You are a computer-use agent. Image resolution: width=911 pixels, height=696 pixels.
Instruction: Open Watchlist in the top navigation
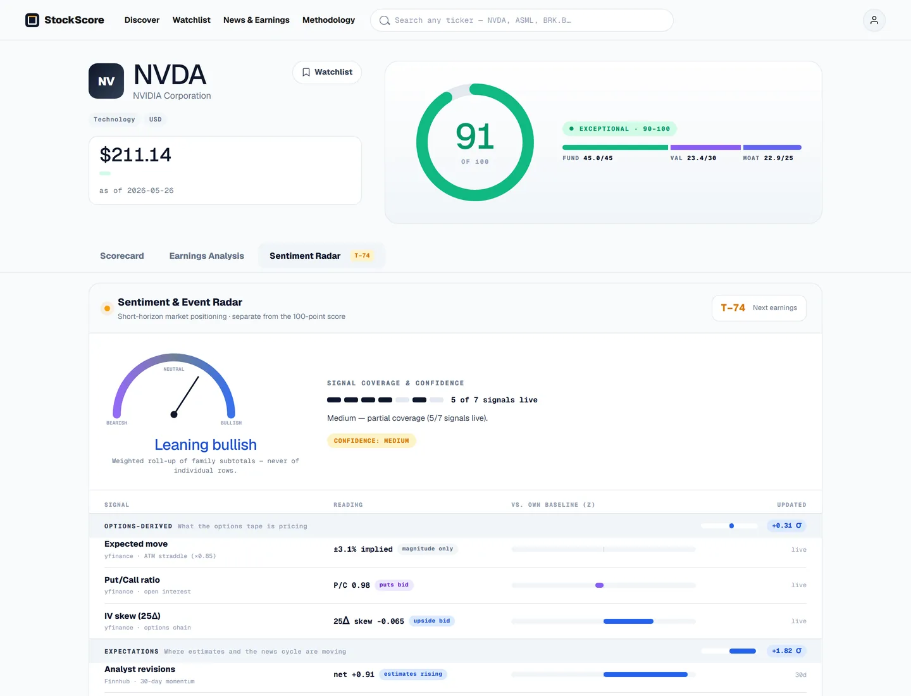click(x=192, y=20)
